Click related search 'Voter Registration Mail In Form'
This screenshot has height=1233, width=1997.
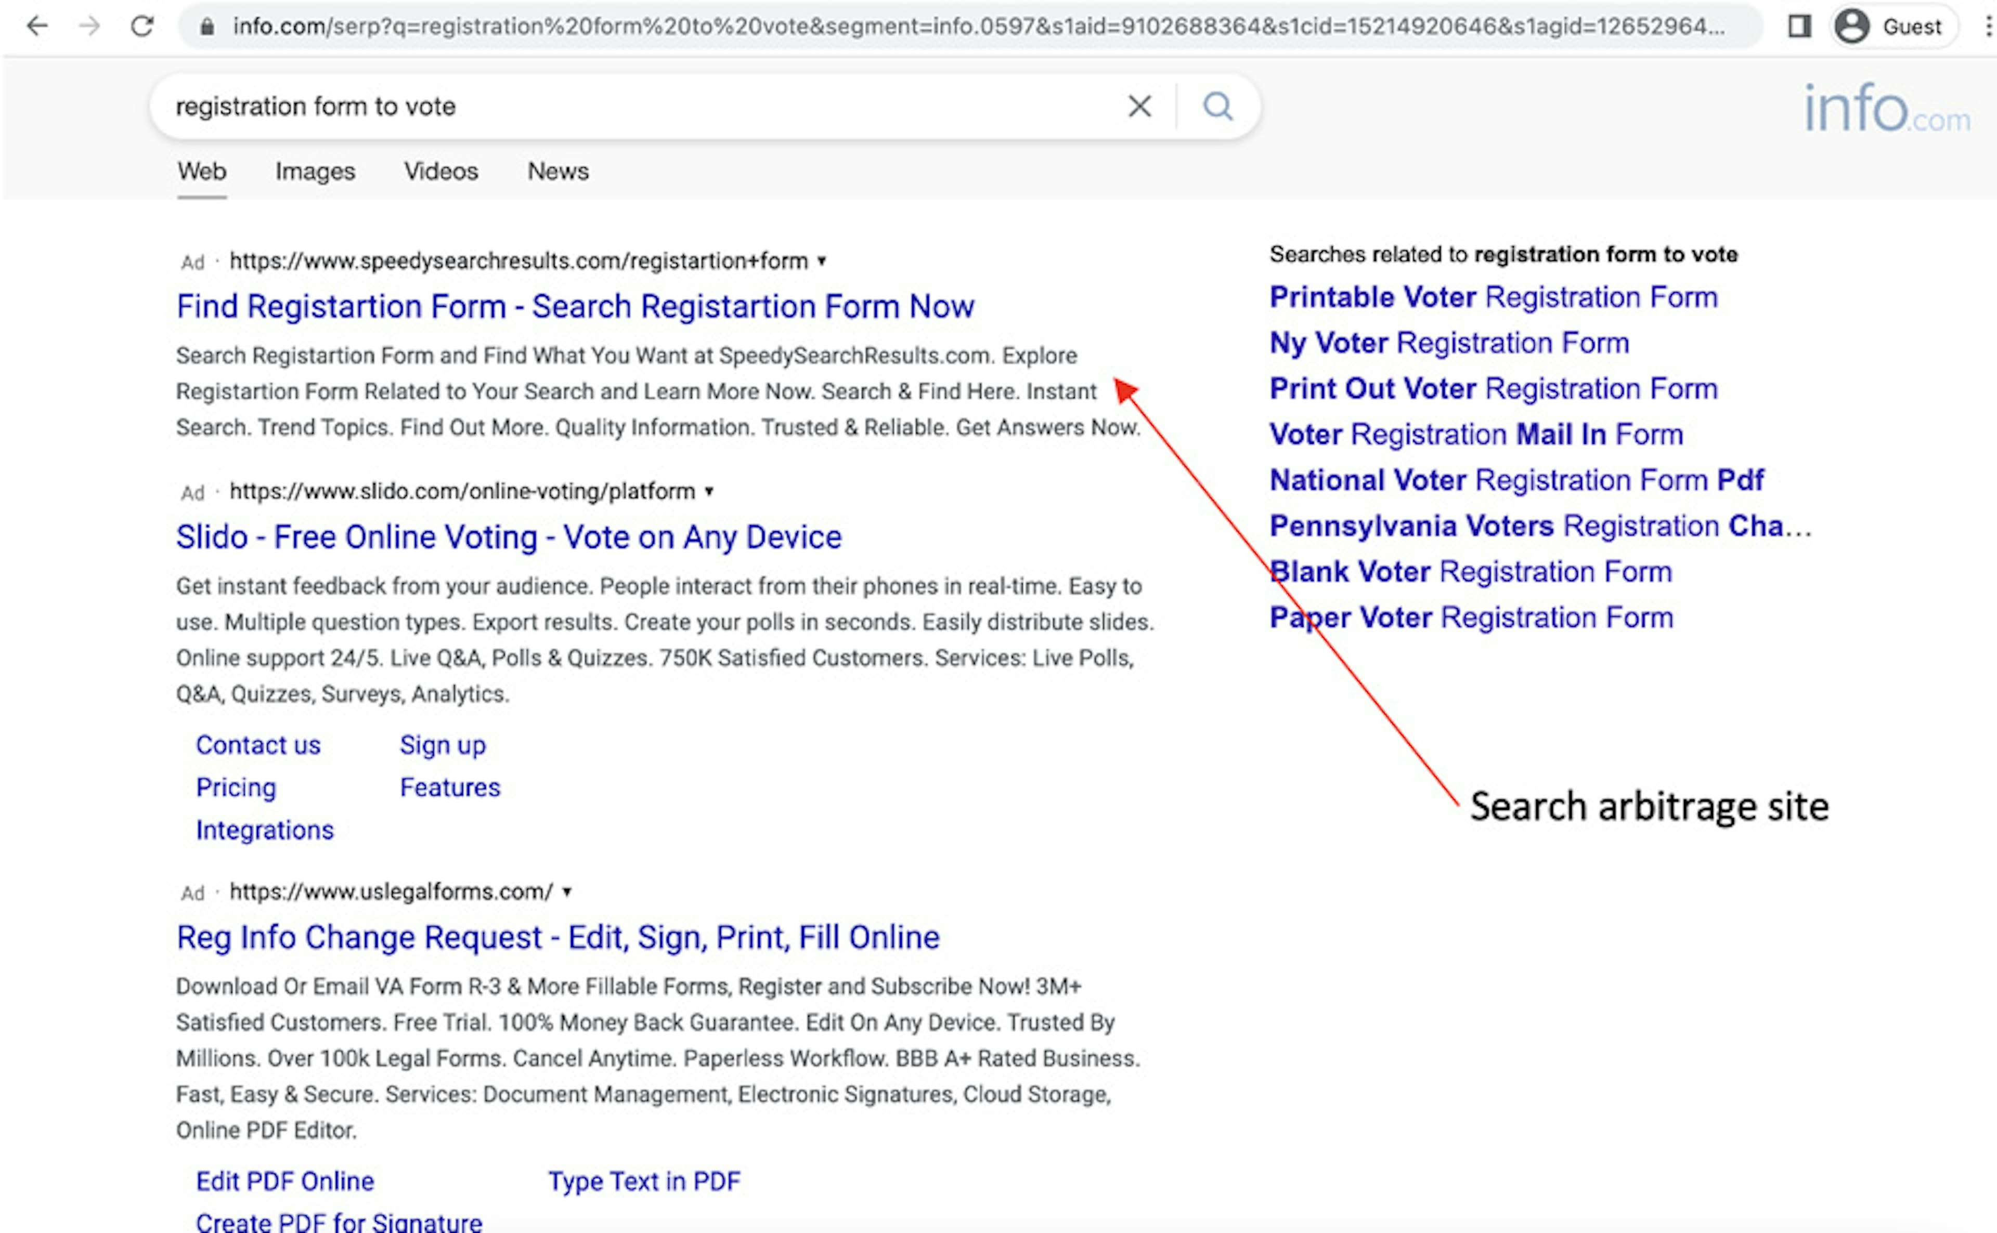[1476, 435]
